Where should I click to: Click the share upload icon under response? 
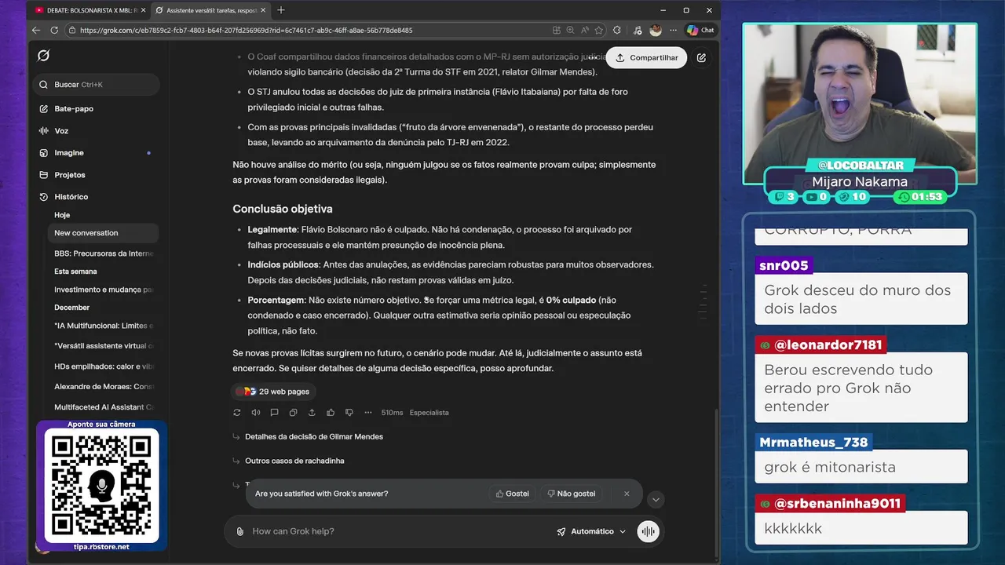pyautogui.click(x=312, y=413)
